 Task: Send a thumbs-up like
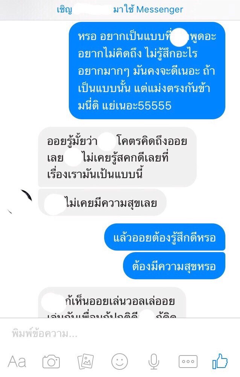pos(220,361)
